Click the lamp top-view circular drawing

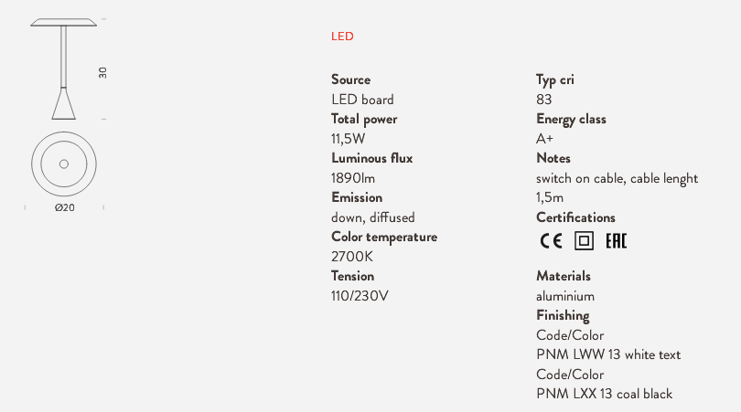click(x=64, y=164)
